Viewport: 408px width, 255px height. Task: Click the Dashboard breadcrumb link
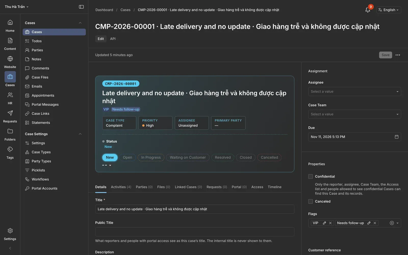pos(104,10)
